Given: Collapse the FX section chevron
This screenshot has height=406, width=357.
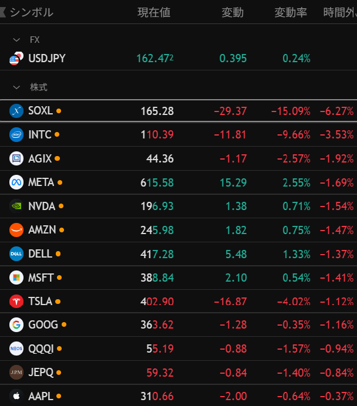Looking at the screenshot, I should [x=16, y=40].
